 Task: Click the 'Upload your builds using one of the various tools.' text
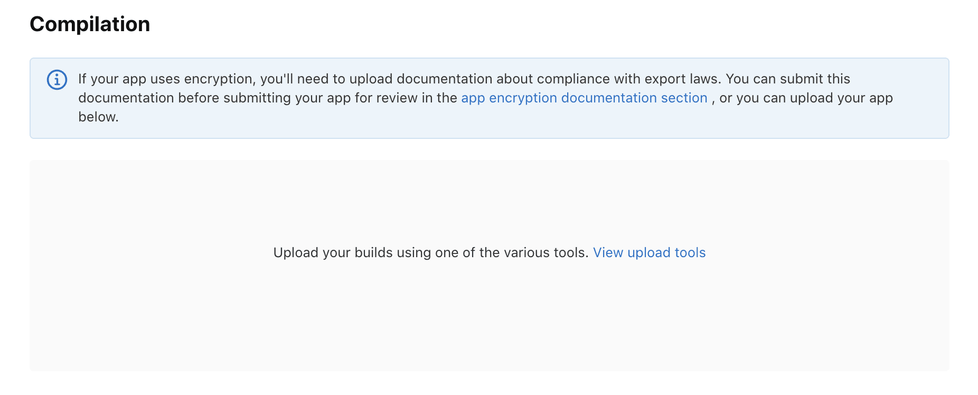(x=431, y=253)
